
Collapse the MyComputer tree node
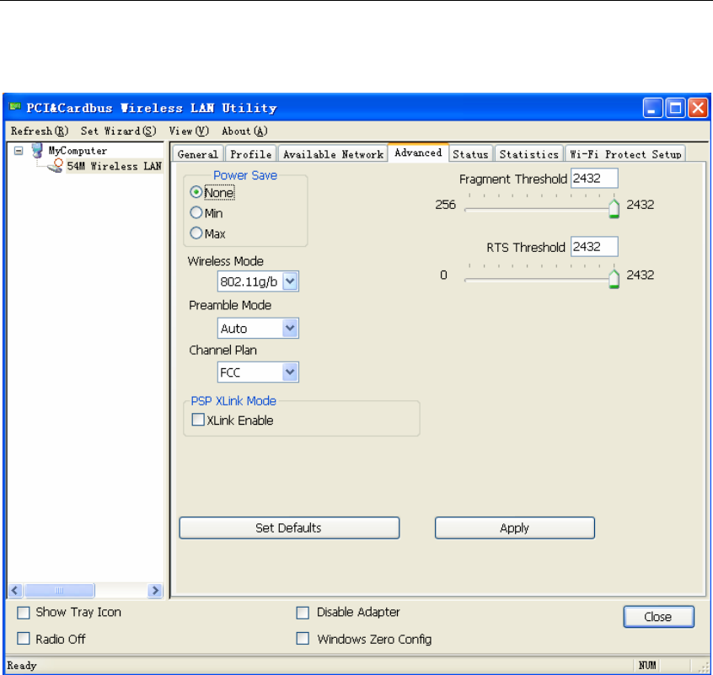click(18, 152)
